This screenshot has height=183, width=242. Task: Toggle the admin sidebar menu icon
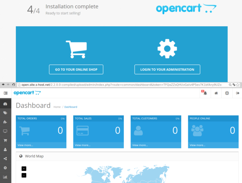click(x=6, y=93)
